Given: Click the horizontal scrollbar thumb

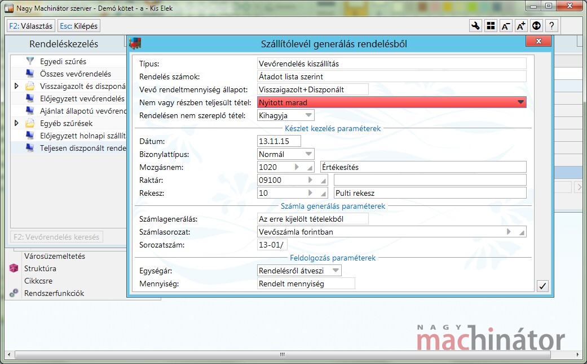Looking at the screenshot, I should click(283, 354).
